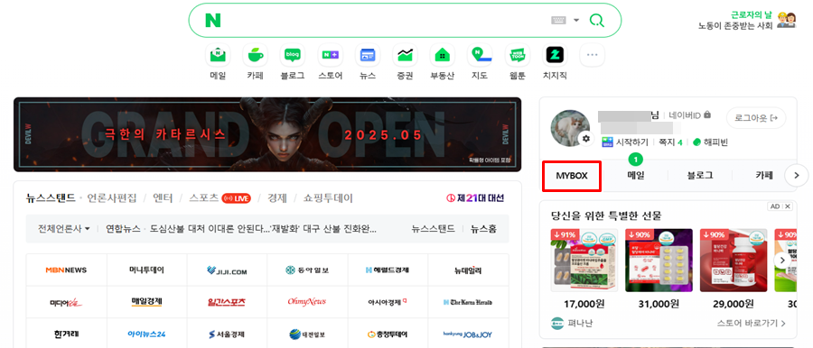This screenshot has height=348, width=813.
Task: Click the 뉴스스탠드 link beside 뉴스홈
Action: pyautogui.click(x=433, y=228)
